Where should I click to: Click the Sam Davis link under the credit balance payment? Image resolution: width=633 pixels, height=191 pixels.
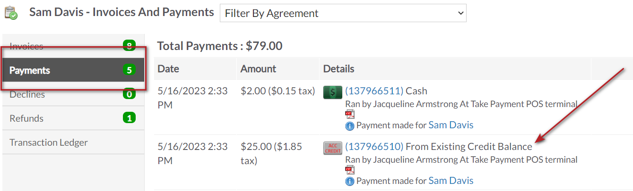click(451, 181)
